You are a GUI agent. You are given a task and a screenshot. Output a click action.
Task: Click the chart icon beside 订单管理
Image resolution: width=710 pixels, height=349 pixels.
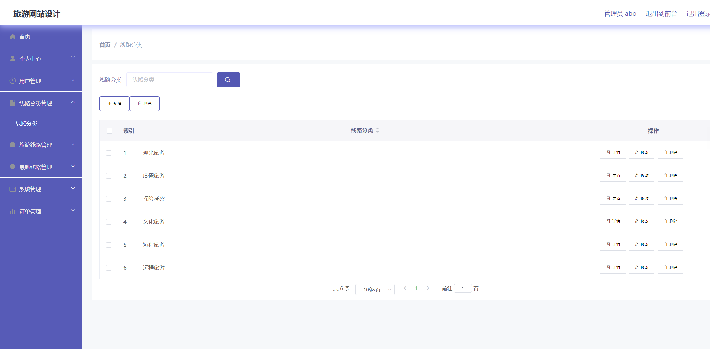12,211
